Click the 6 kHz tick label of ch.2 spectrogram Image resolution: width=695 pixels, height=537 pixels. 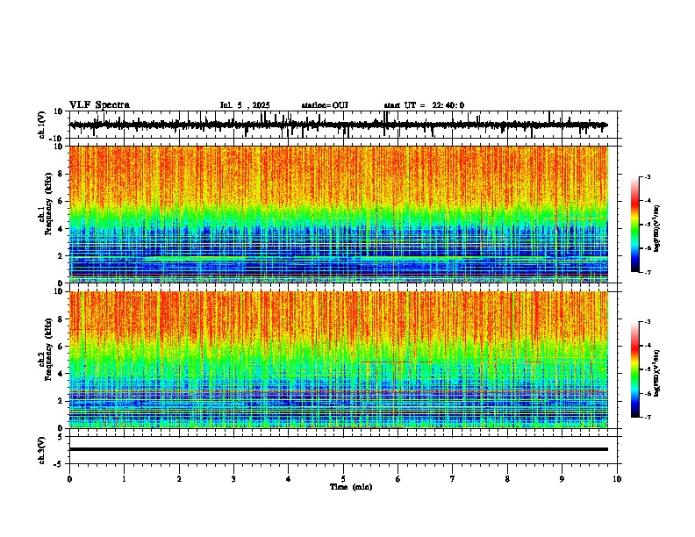(x=61, y=347)
